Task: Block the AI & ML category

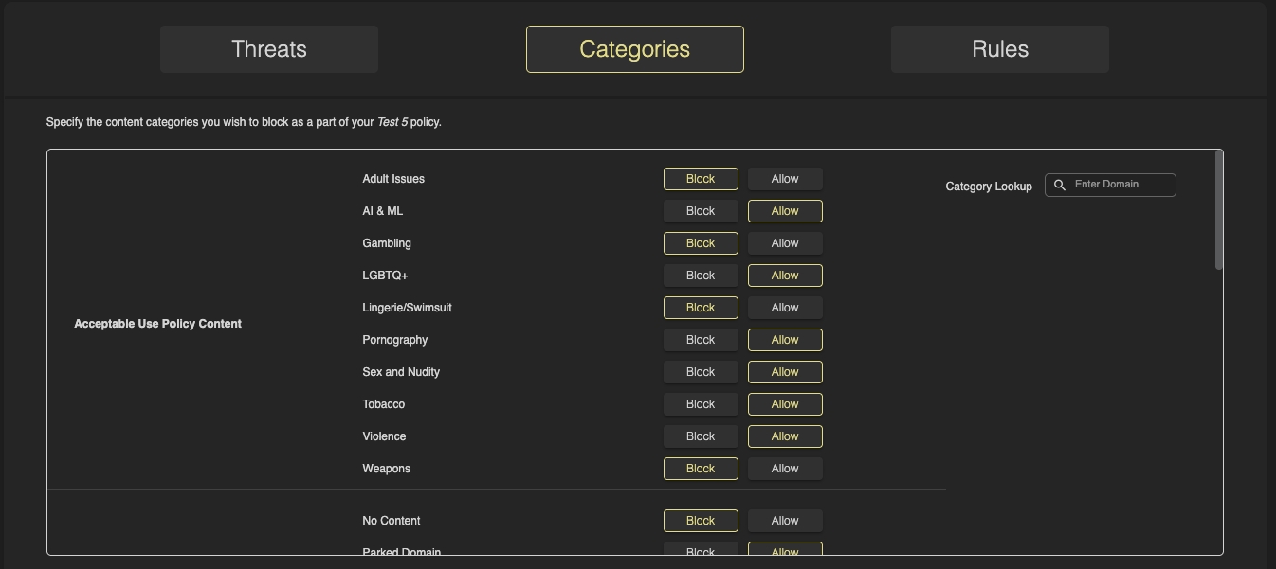Action: 701,211
